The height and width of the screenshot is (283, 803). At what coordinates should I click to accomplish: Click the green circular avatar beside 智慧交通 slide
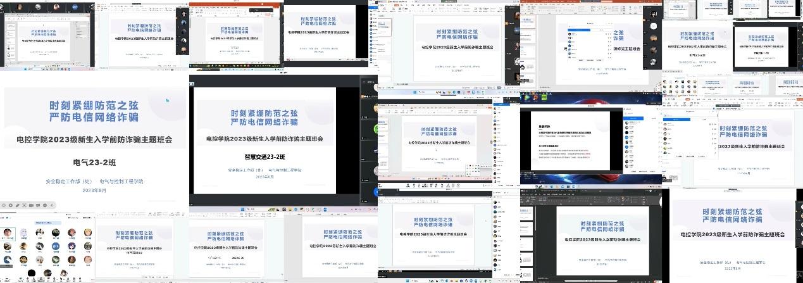point(376,129)
